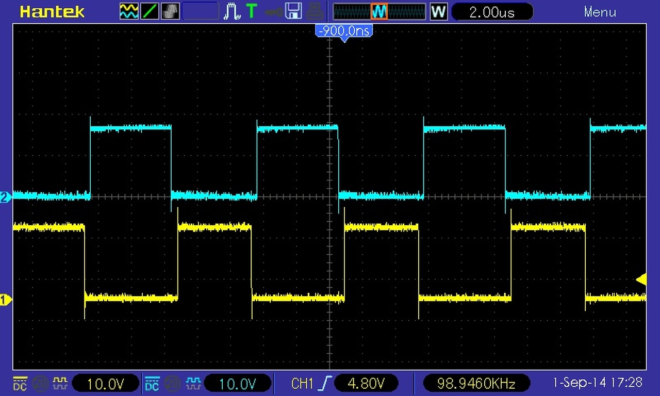The width and height of the screenshot is (660, 396).
Task: Click the rising edge trigger slope icon
Action: [x=324, y=383]
